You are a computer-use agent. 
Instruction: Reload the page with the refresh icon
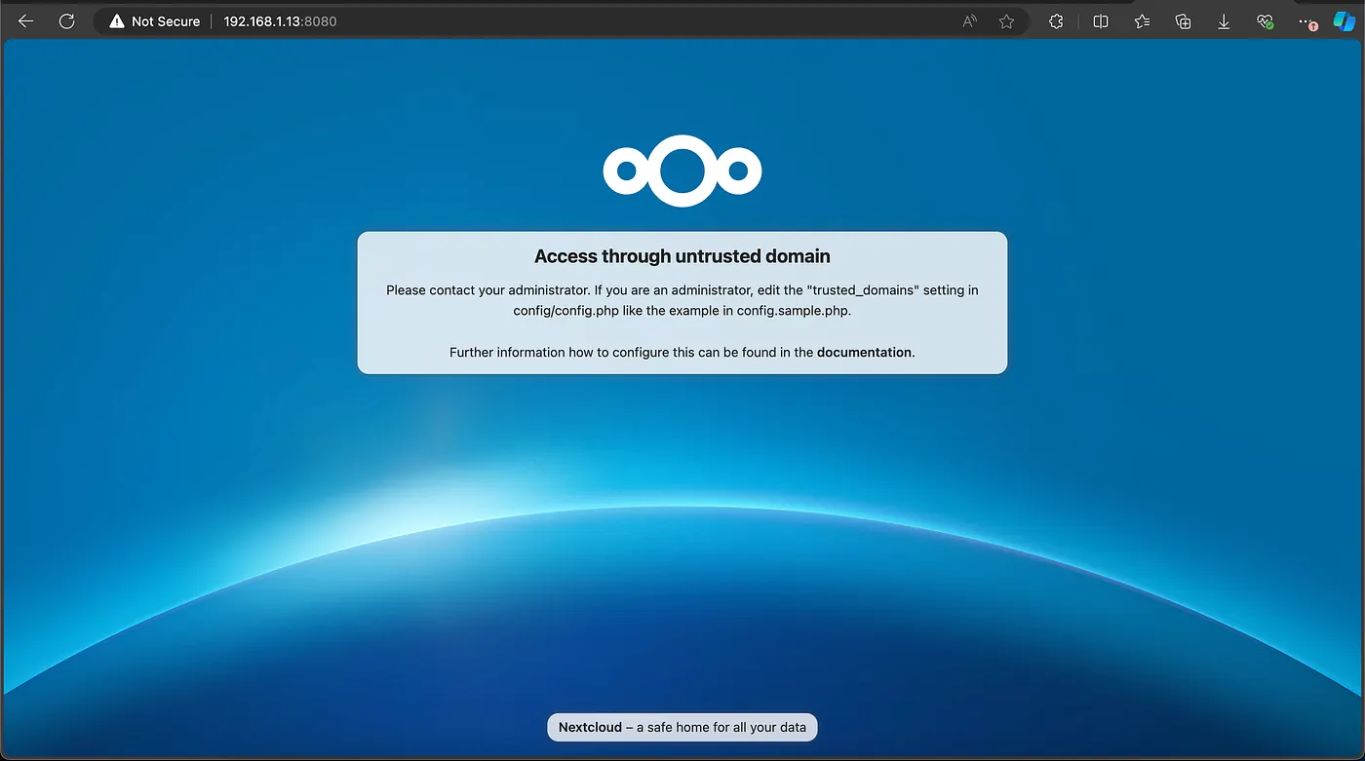pos(66,21)
